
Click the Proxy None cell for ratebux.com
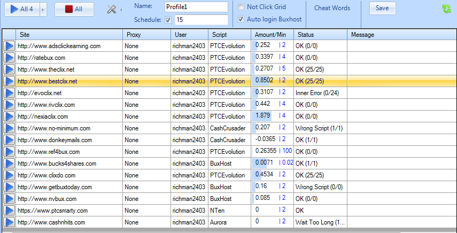click(147, 58)
